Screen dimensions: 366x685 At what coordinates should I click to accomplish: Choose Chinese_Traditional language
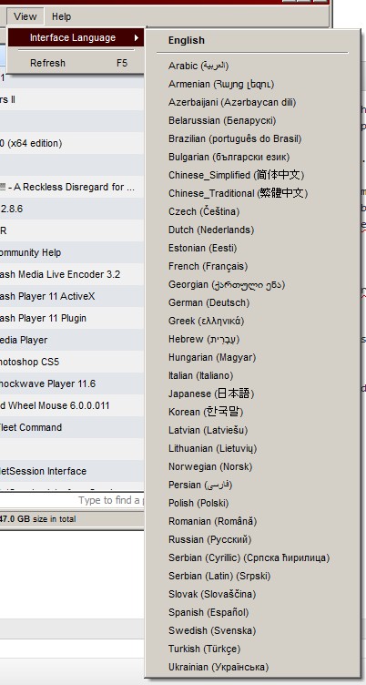point(252,193)
